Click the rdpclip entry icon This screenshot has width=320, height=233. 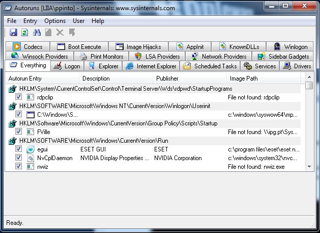[30, 97]
